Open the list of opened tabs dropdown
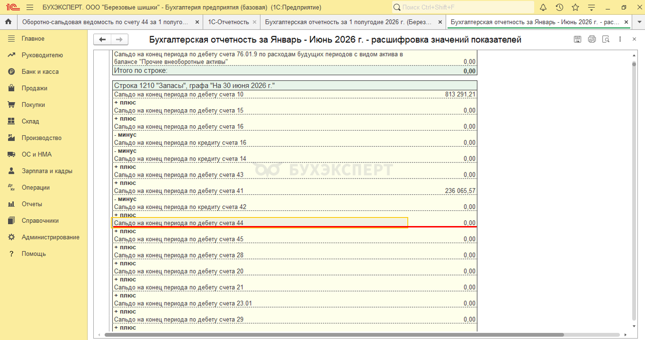The height and width of the screenshot is (340, 645). tap(638, 22)
